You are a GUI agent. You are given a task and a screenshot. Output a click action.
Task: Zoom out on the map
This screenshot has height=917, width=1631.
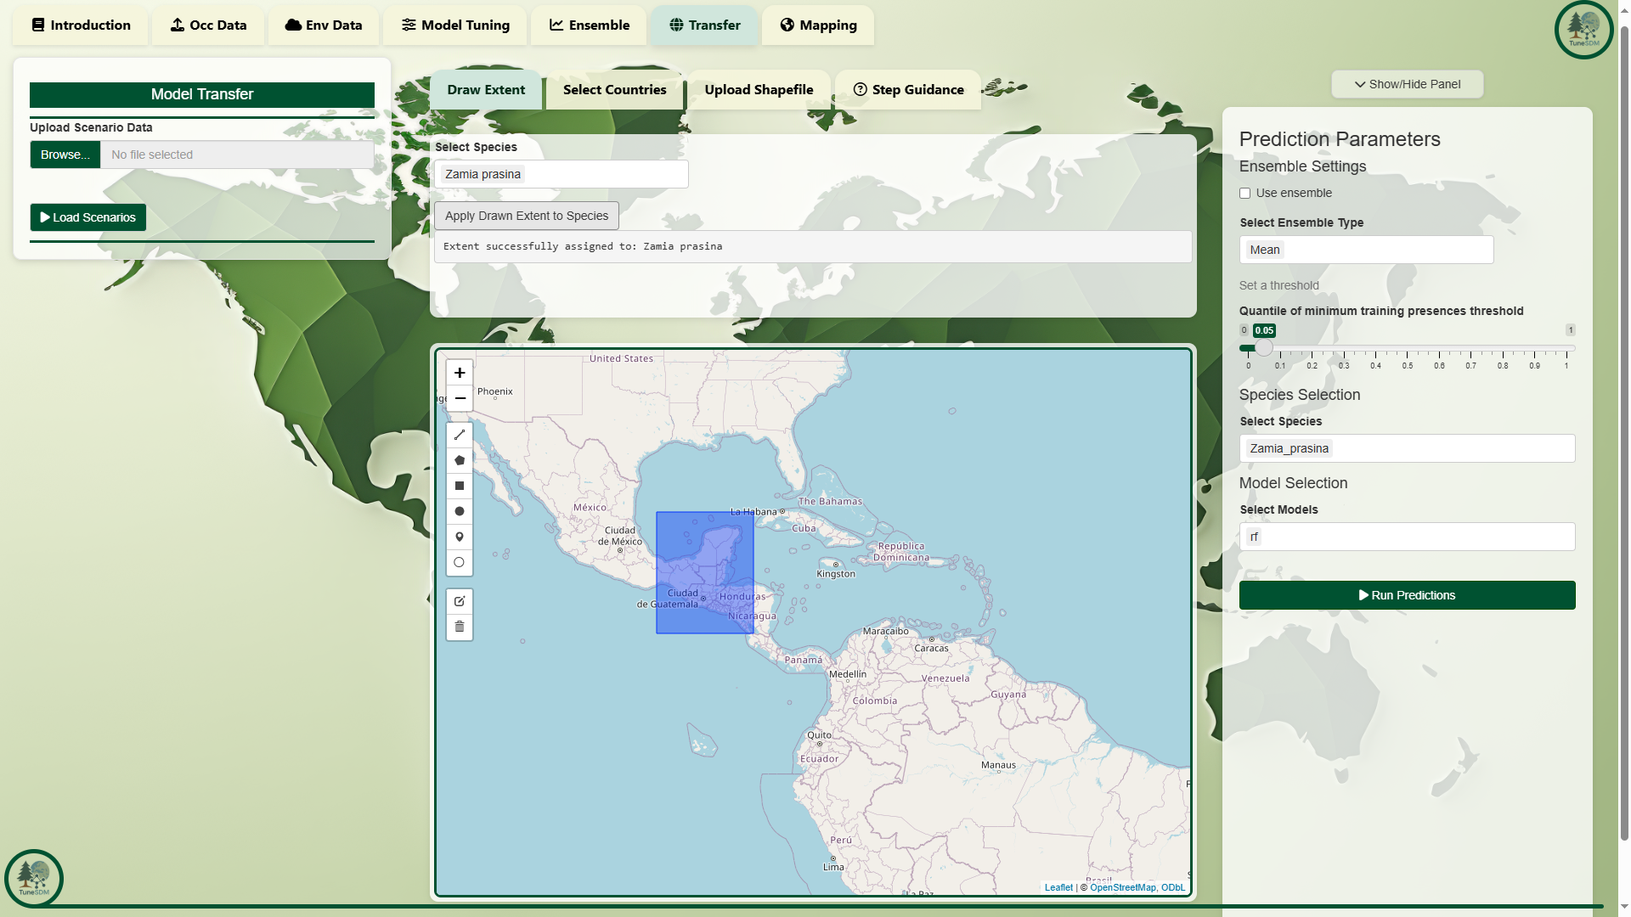pyautogui.click(x=460, y=398)
